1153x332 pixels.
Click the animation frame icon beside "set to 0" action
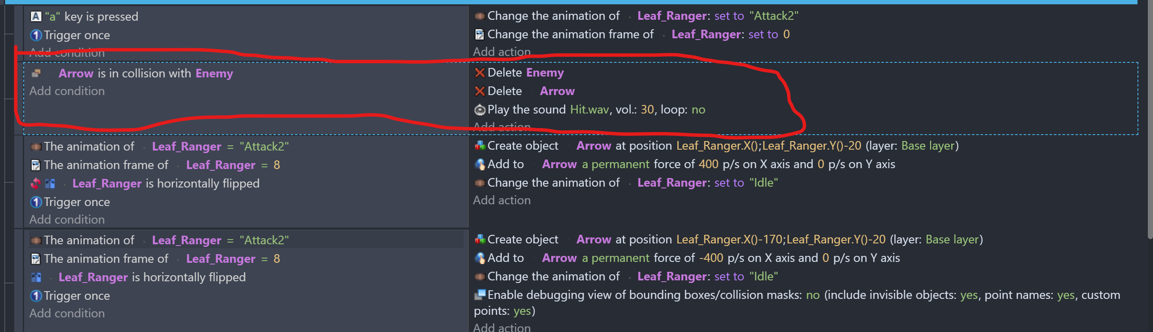tap(479, 34)
